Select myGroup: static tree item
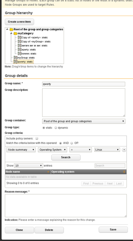The height and width of the screenshot is (241, 133). click(26, 58)
